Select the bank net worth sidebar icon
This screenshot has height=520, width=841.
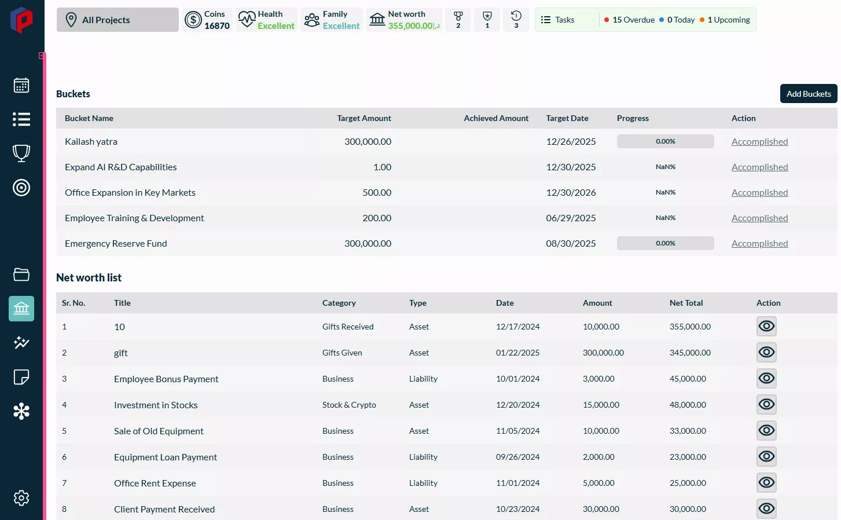tap(21, 309)
